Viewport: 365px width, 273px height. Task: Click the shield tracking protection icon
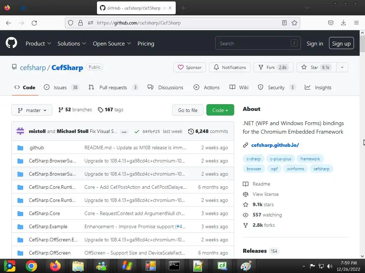[71, 23]
